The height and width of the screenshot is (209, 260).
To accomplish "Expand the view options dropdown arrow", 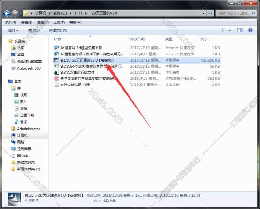I will [230, 30].
